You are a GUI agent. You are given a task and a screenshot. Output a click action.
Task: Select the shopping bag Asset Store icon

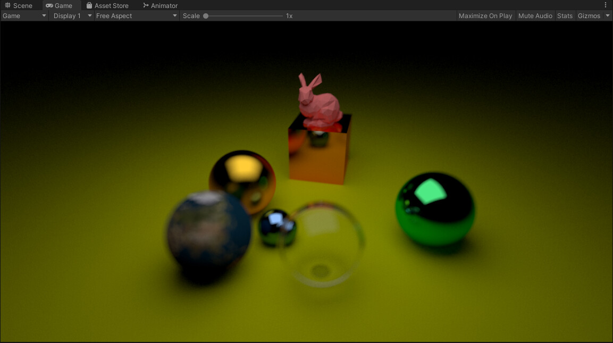pyautogui.click(x=89, y=5)
